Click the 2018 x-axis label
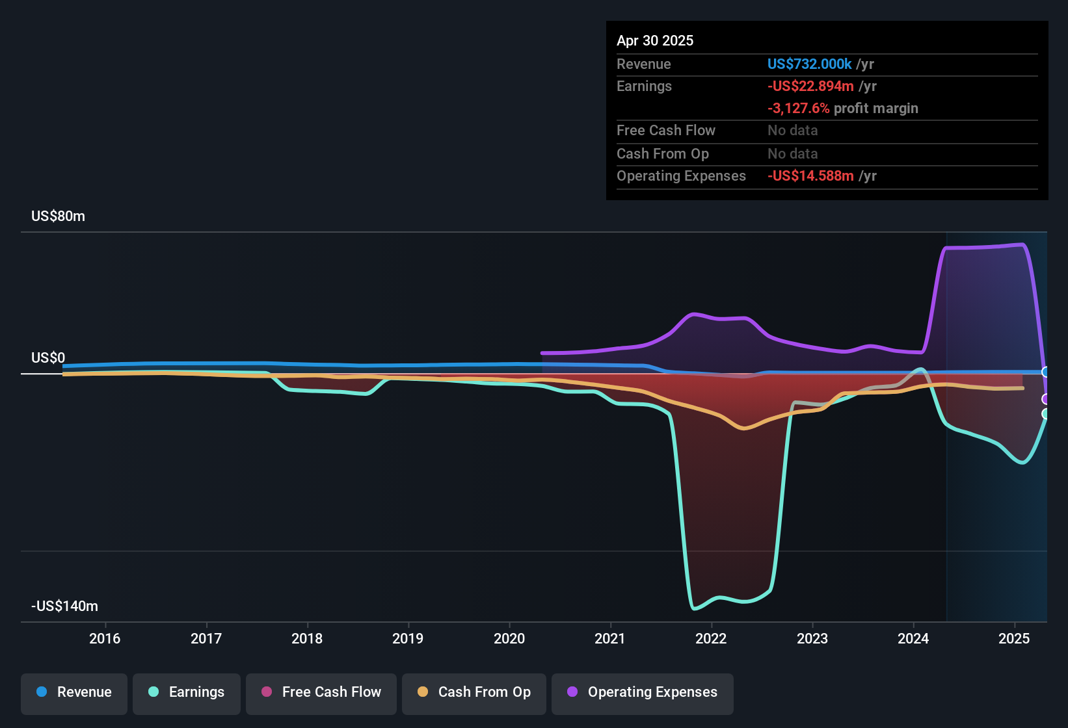 pyautogui.click(x=307, y=638)
